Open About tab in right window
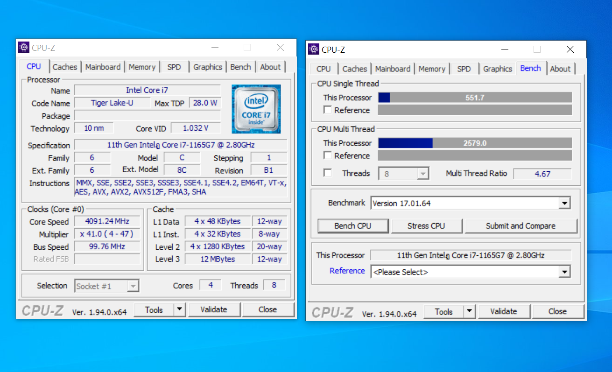612x372 pixels. tap(560, 69)
